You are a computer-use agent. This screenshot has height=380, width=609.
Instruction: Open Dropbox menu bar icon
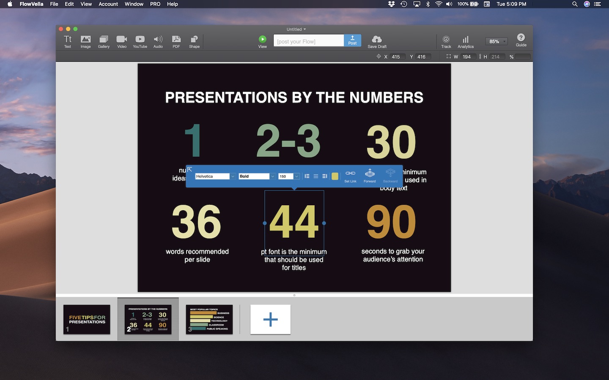tap(392, 4)
